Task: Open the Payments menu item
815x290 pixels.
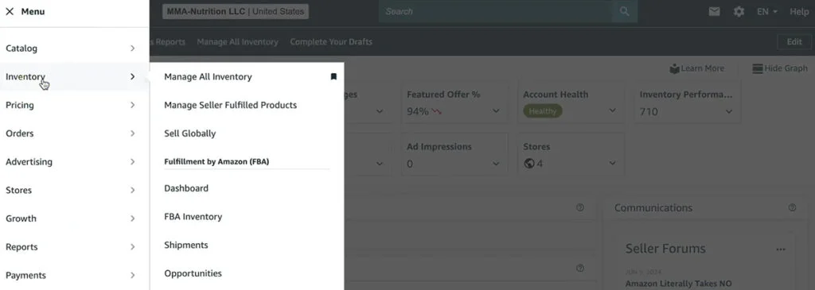Action: (x=74, y=276)
